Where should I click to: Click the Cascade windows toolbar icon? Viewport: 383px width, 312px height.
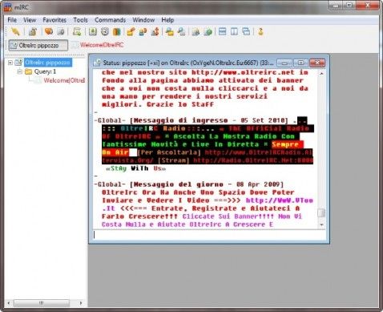click(246, 32)
